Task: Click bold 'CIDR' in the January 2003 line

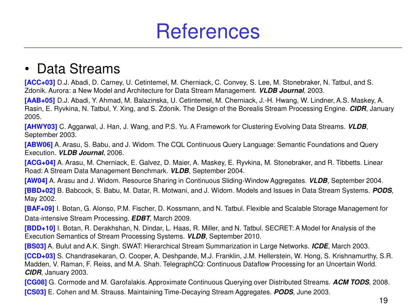Action: coord(33,272)
